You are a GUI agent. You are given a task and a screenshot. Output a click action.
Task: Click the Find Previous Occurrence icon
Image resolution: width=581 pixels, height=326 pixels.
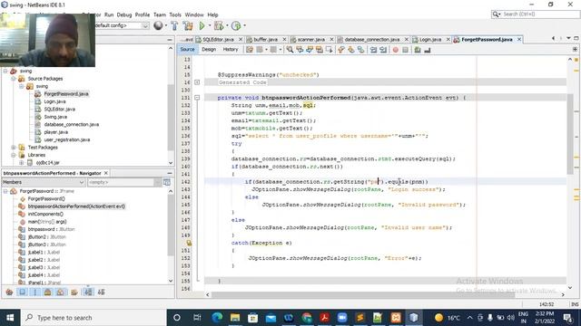coord(300,50)
